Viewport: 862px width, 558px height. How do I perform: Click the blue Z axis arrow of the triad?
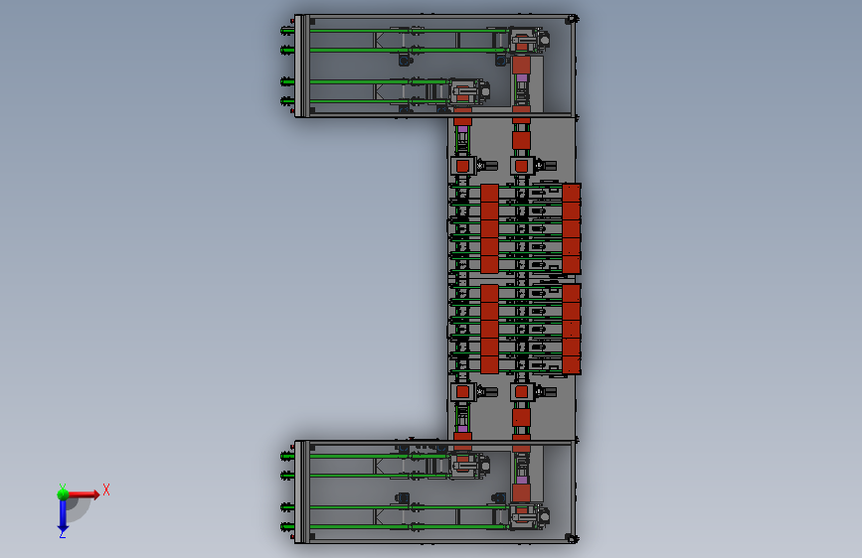click(63, 516)
